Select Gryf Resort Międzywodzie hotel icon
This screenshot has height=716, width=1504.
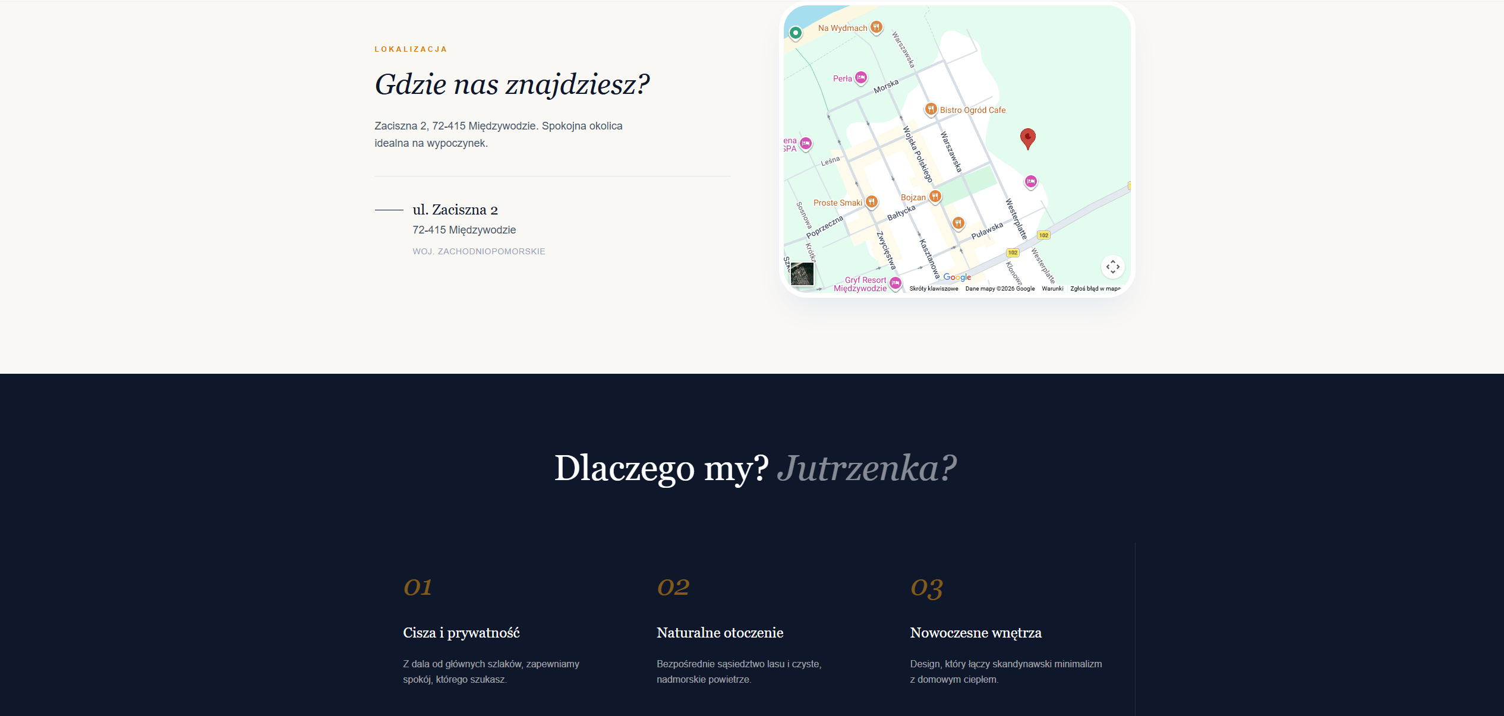pyautogui.click(x=895, y=283)
